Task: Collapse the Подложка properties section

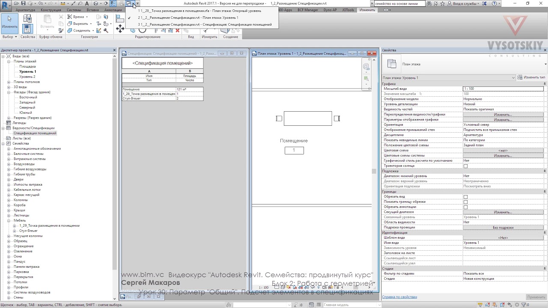Action: tap(545, 171)
